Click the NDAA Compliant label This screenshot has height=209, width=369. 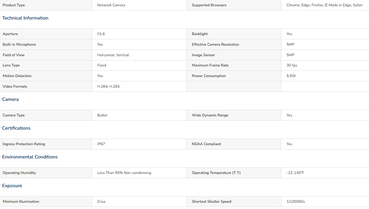coord(207,144)
